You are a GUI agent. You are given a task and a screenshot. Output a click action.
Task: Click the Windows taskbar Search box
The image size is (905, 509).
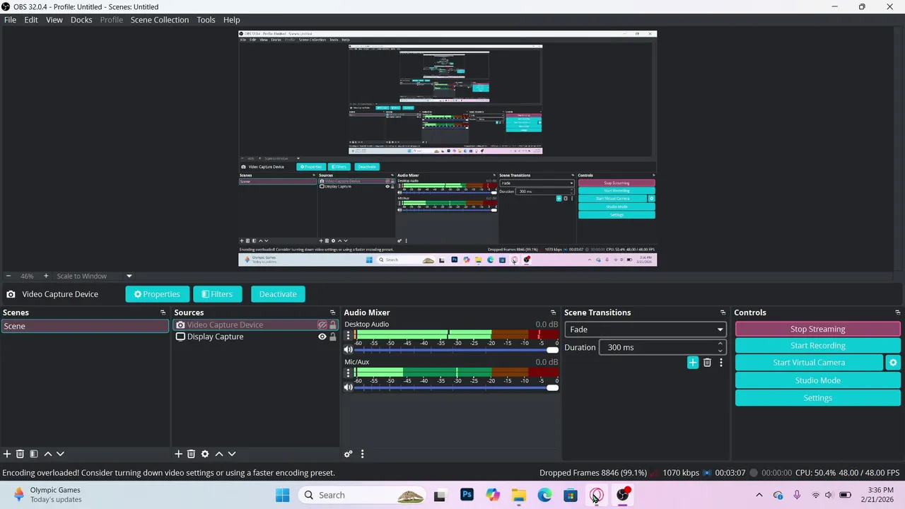[361, 495]
